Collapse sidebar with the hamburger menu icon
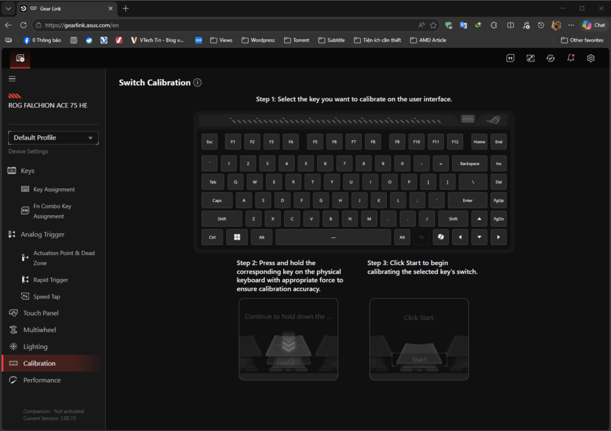611x431 pixels. pyautogui.click(x=12, y=79)
